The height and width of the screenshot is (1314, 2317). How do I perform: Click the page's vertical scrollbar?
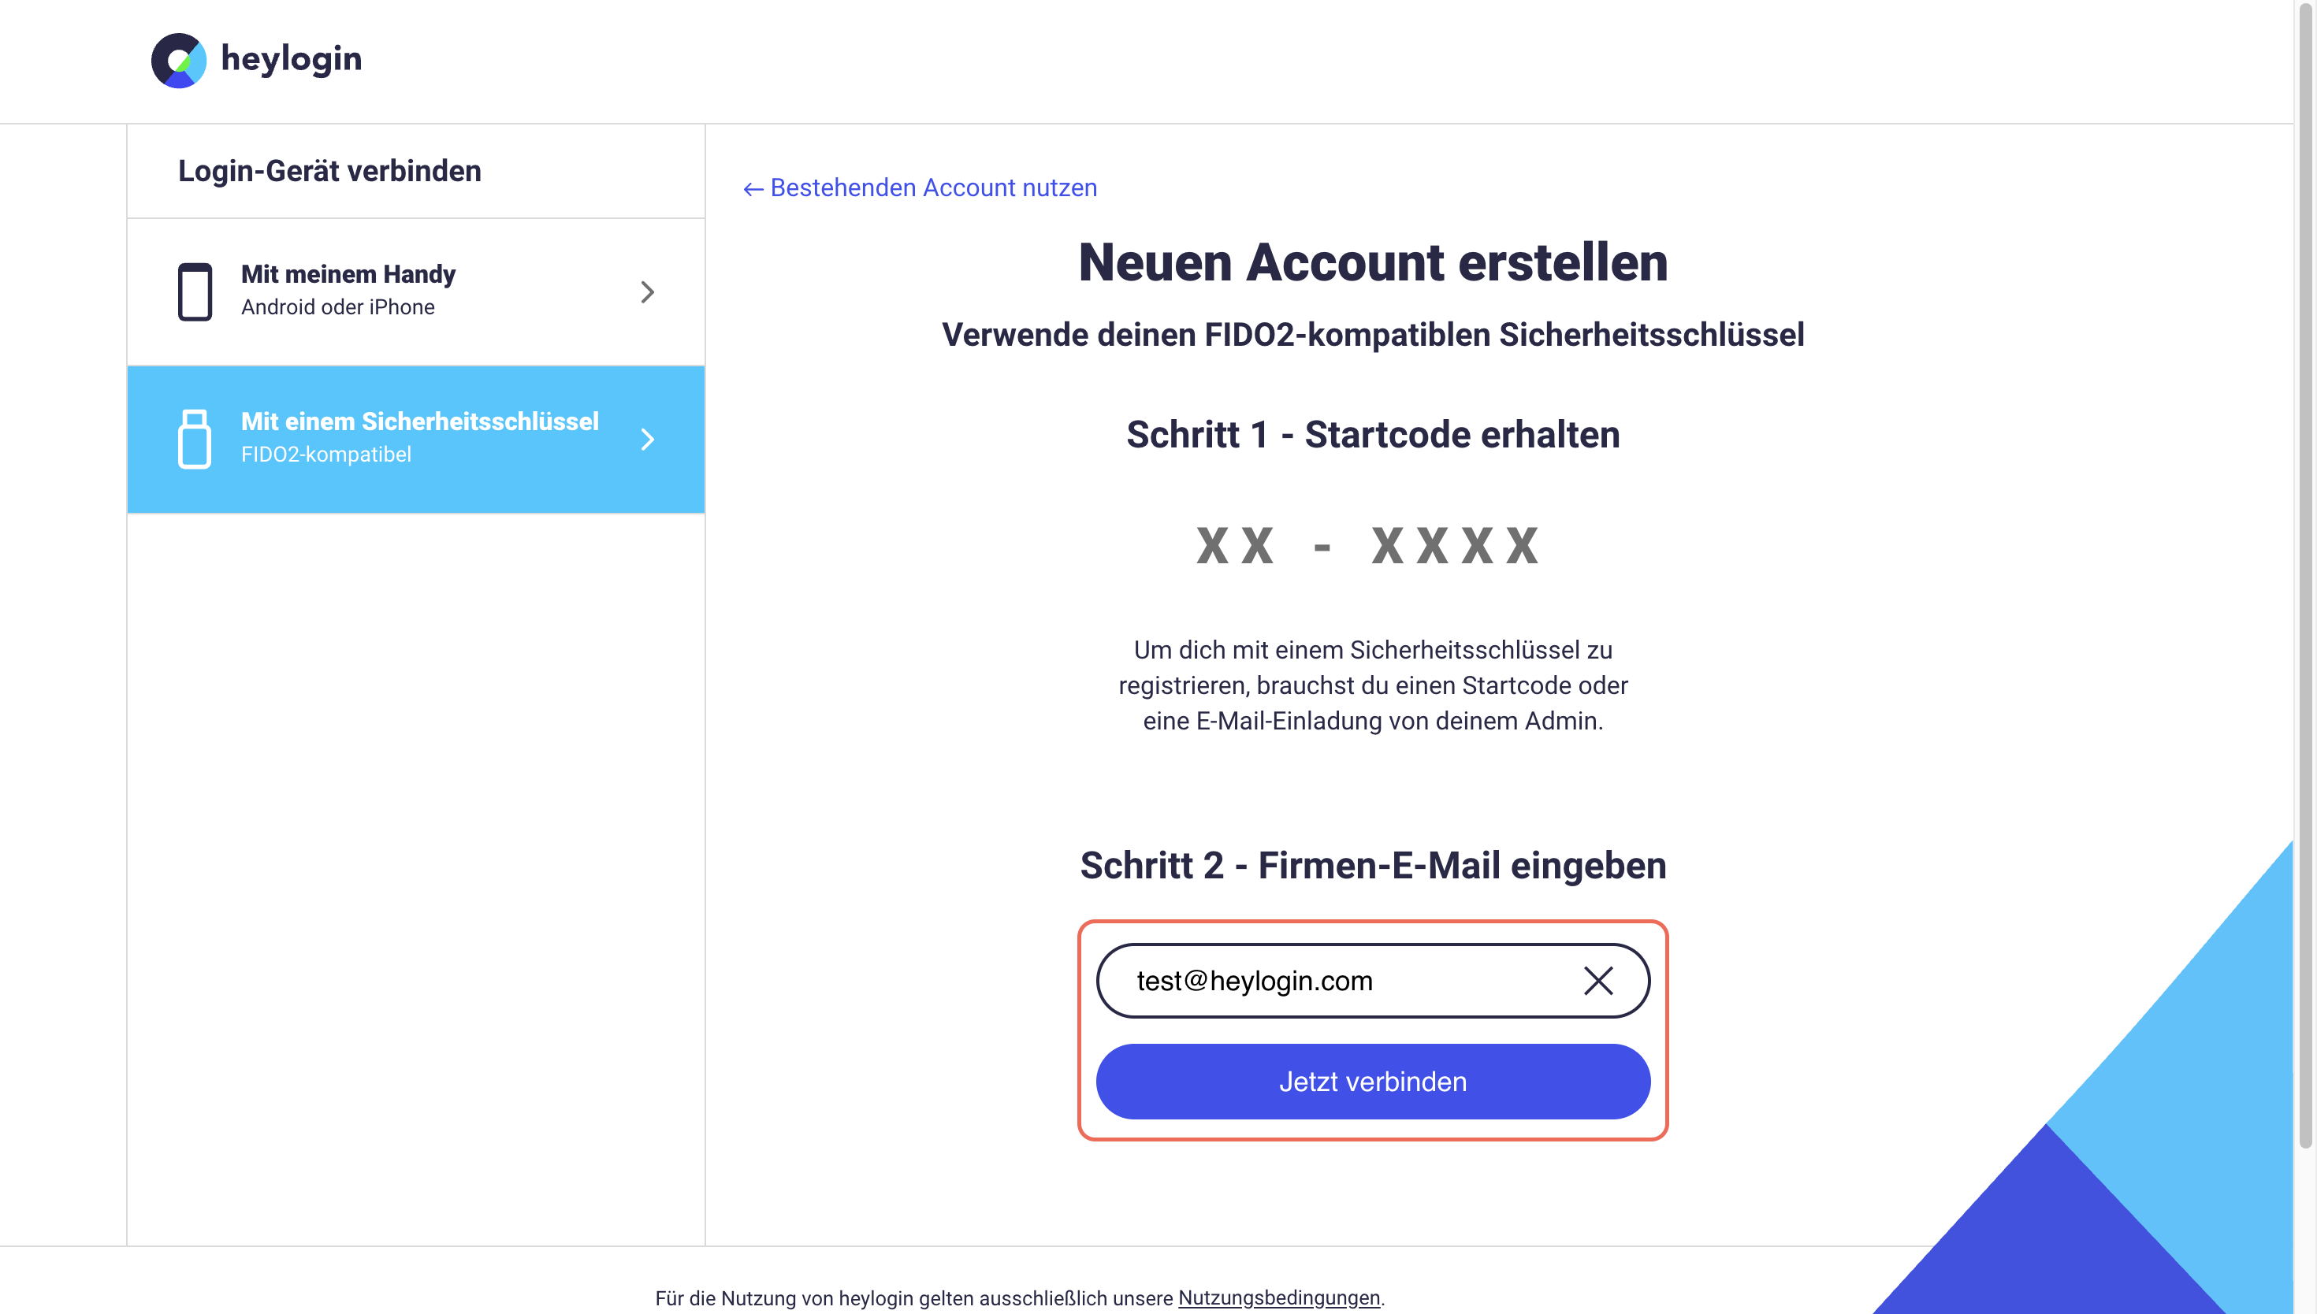click(2304, 577)
